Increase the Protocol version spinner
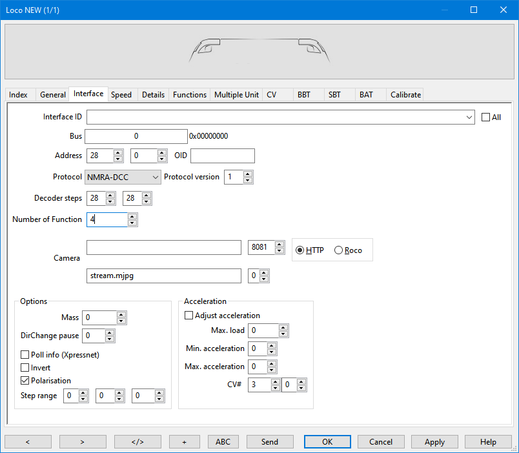The width and height of the screenshot is (519, 453). point(248,174)
